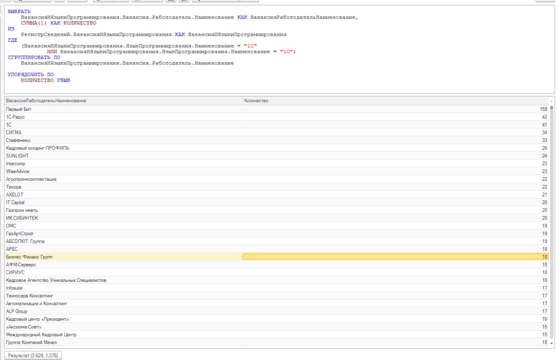Click the РегистрСведений source line in query
Screen dimensions: 557x360
pos(154,34)
